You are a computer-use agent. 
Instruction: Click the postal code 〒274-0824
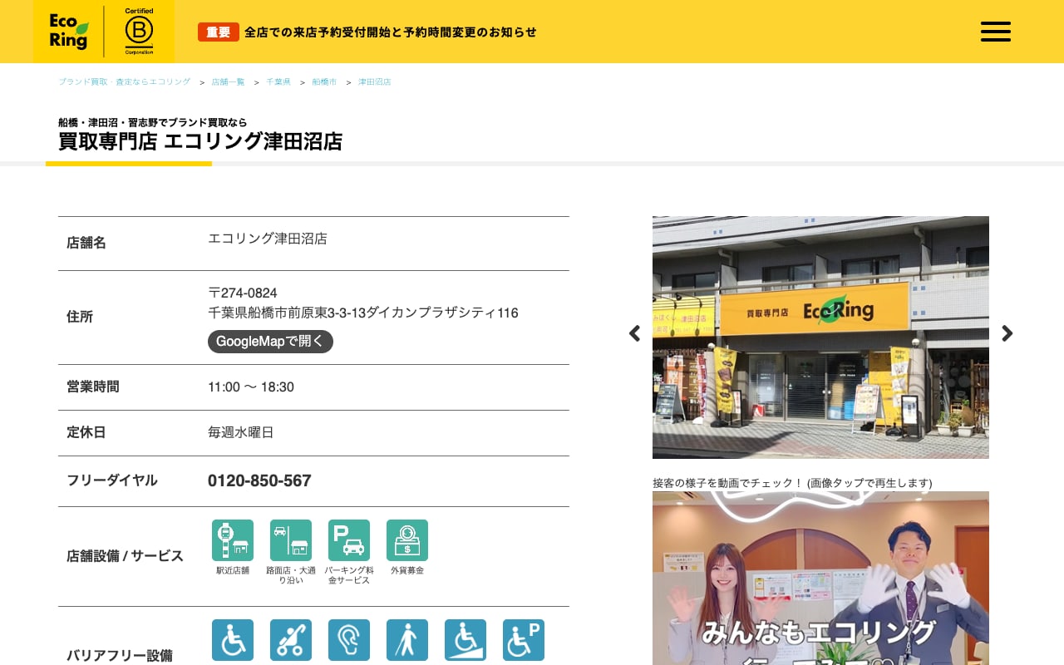(243, 293)
